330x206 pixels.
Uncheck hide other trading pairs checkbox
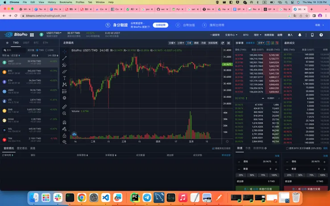[213, 148]
